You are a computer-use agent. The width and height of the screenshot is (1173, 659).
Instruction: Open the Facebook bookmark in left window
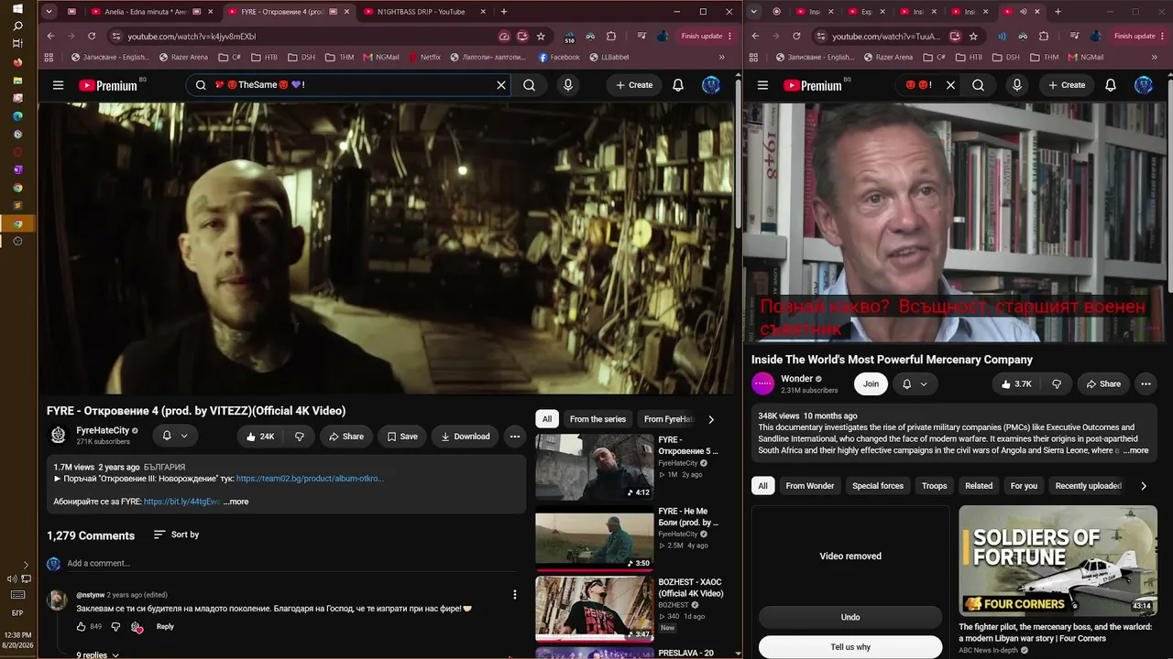point(559,57)
